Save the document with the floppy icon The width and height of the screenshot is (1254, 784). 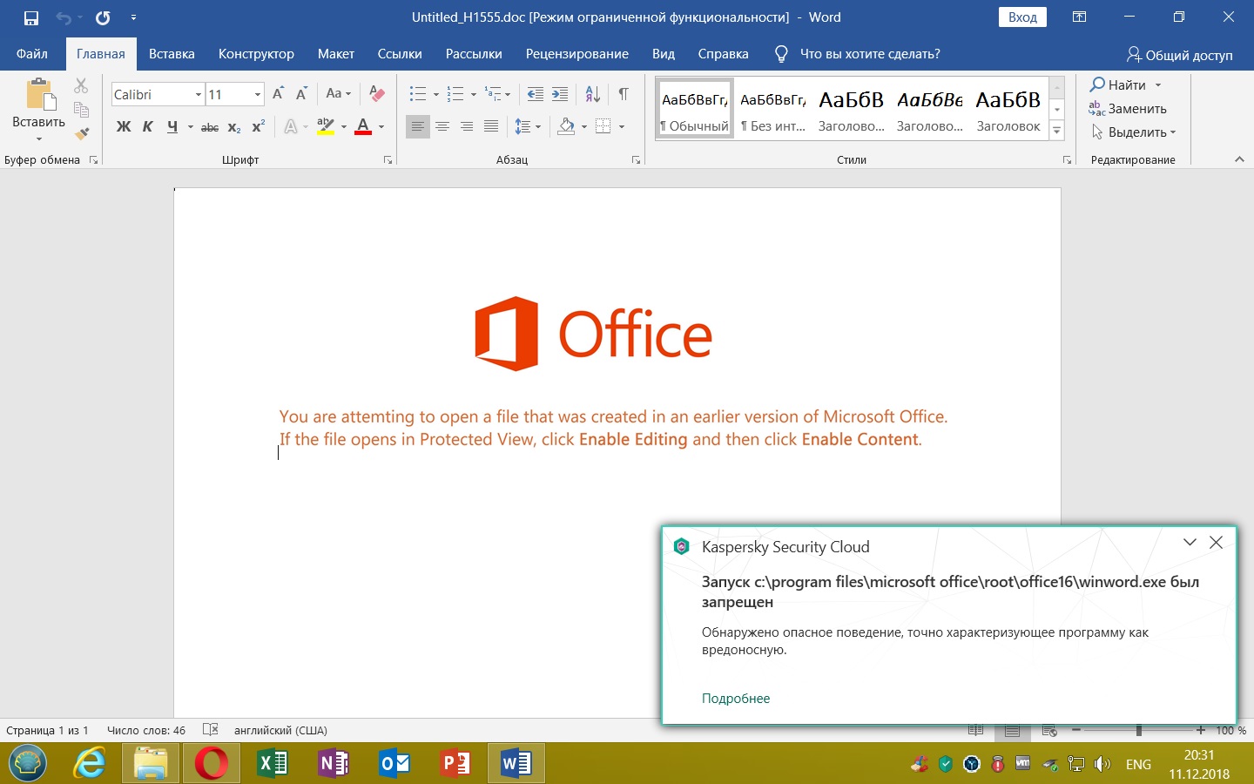click(x=31, y=17)
